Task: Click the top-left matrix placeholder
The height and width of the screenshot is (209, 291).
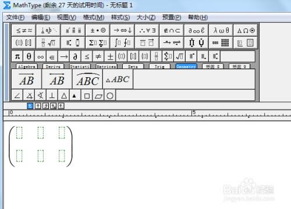Action: 19,133
